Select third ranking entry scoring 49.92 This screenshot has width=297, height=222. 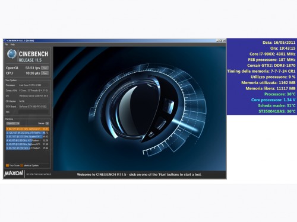click(x=27, y=137)
